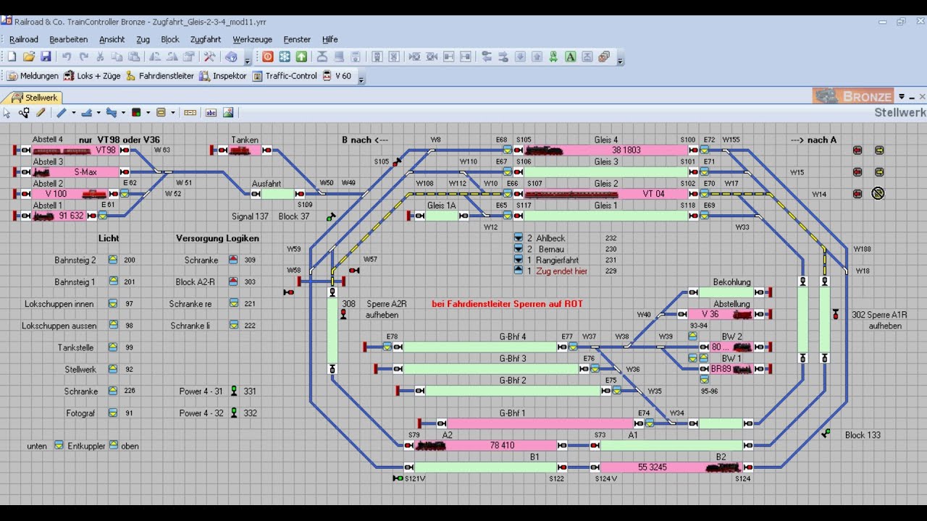Select the picture insert tool
Image resolution: width=927 pixels, height=521 pixels.
[x=228, y=113]
